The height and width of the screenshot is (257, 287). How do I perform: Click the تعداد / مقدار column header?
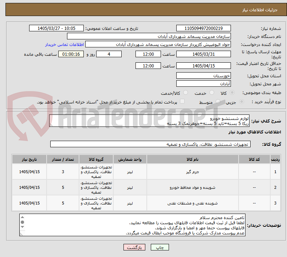(63, 159)
